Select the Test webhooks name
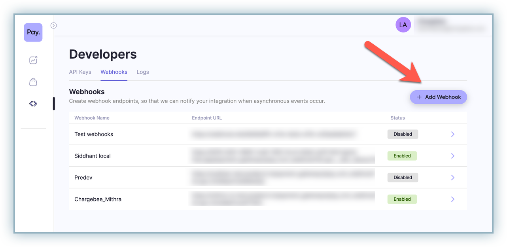Image resolution: width=507 pixels, height=247 pixels. [94, 134]
